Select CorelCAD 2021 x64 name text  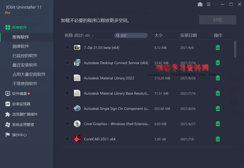tap(99, 139)
